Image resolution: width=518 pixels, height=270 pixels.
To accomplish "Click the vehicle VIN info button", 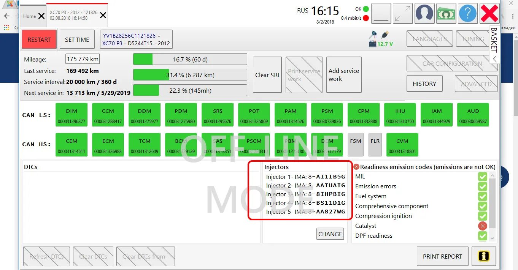I will pyautogui.click(x=136, y=39).
